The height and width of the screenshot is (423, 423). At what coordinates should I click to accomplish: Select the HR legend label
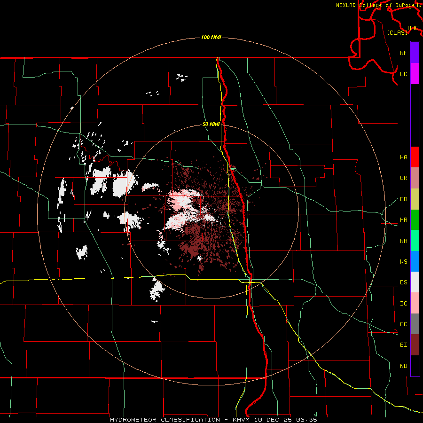point(403,220)
